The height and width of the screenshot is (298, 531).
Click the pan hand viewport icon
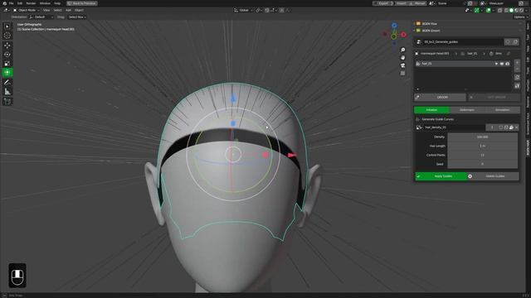pos(402,58)
